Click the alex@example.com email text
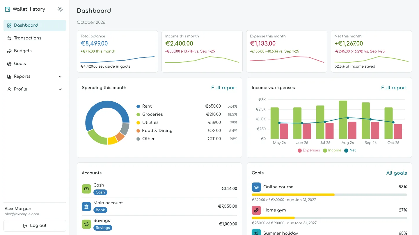Viewport: 419px width, 235px height. [22, 214]
